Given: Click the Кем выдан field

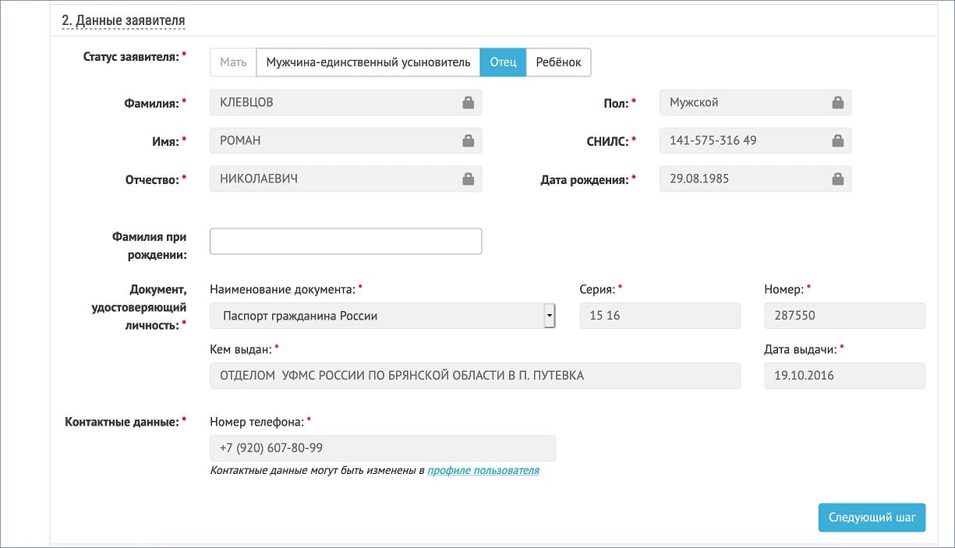Looking at the screenshot, I should 475,376.
